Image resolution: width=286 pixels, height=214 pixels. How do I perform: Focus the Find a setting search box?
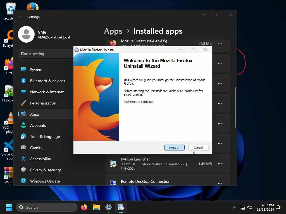(46, 54)
